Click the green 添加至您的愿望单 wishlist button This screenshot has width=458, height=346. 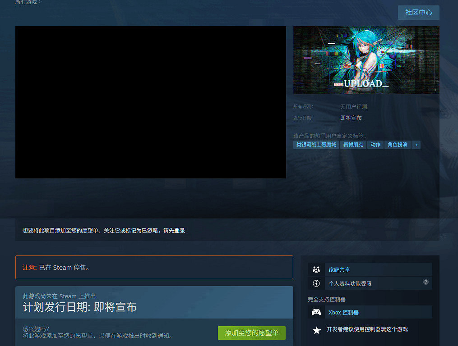(251, 332)
